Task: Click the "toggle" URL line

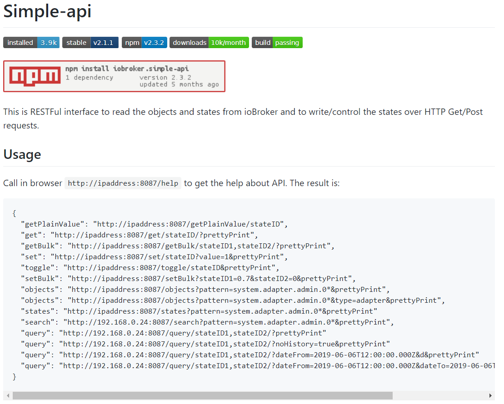Action: coord(150,268)
